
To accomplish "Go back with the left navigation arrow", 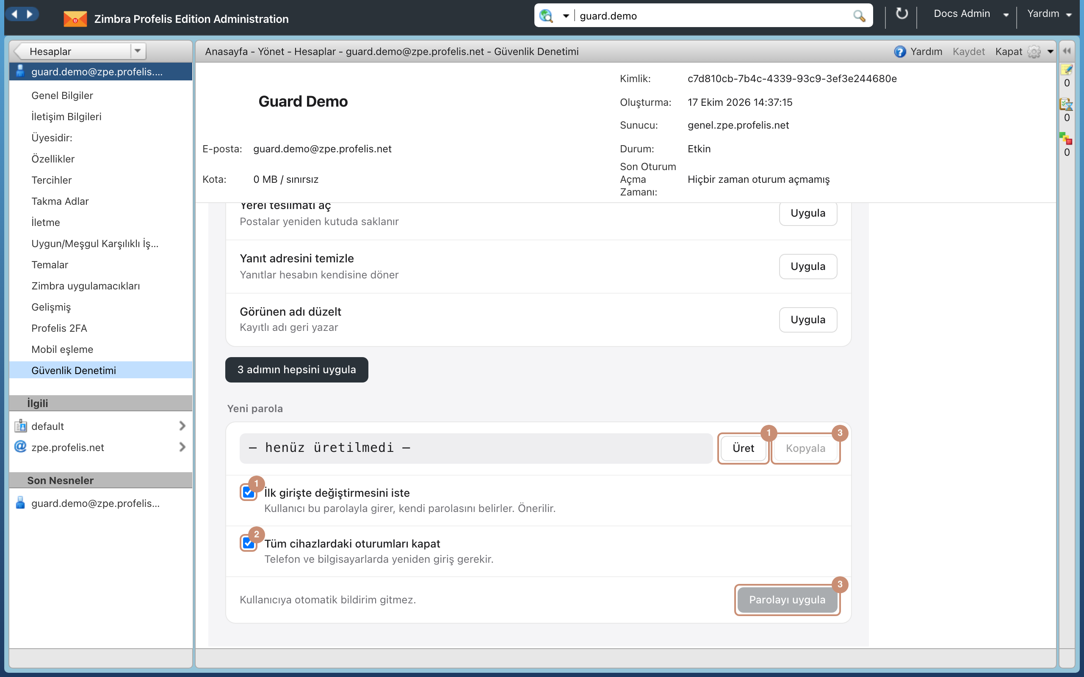I will [14, 14].
